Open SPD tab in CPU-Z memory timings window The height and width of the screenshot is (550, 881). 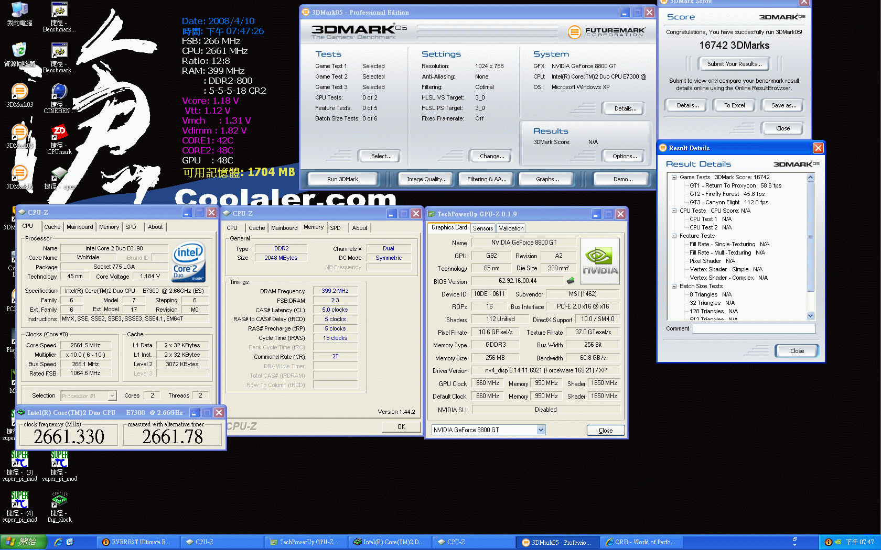[335, 228]
